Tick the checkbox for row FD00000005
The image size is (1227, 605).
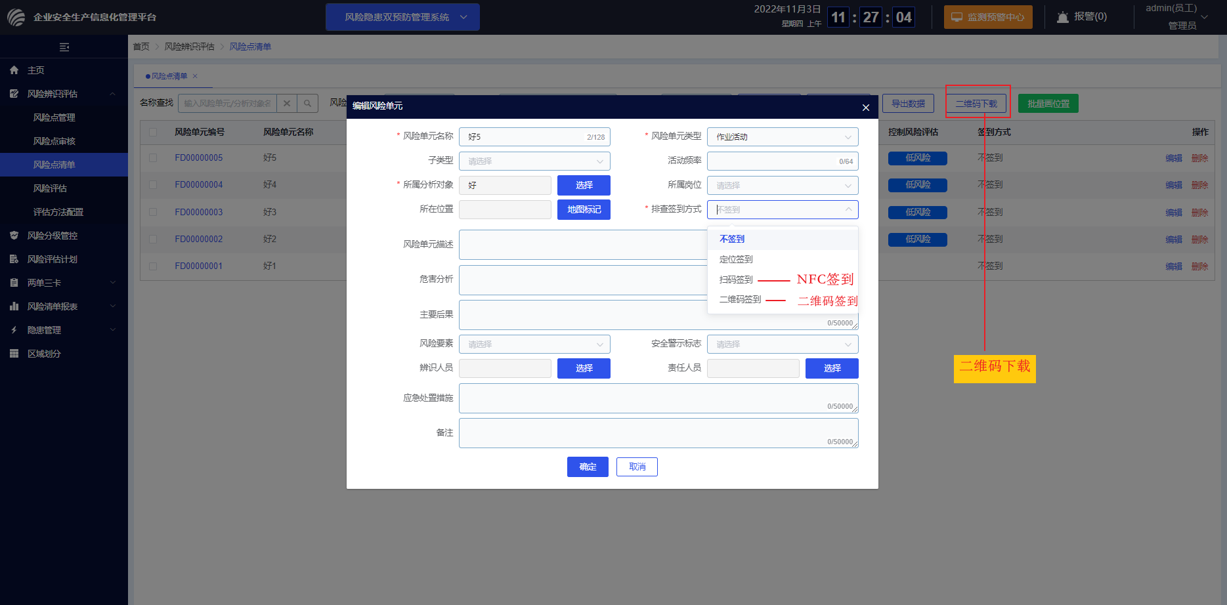click(153, 158)
